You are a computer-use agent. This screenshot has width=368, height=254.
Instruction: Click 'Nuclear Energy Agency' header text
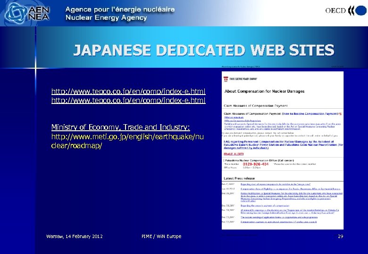pyautogui.click(x=106, y=18)
